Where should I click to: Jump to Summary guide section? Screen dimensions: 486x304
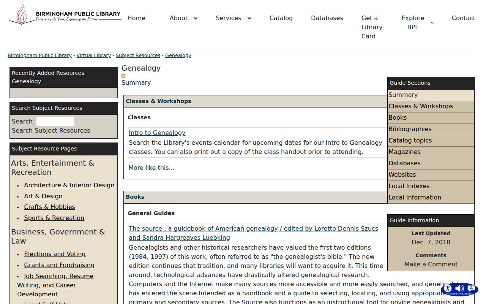coord(431,95)
